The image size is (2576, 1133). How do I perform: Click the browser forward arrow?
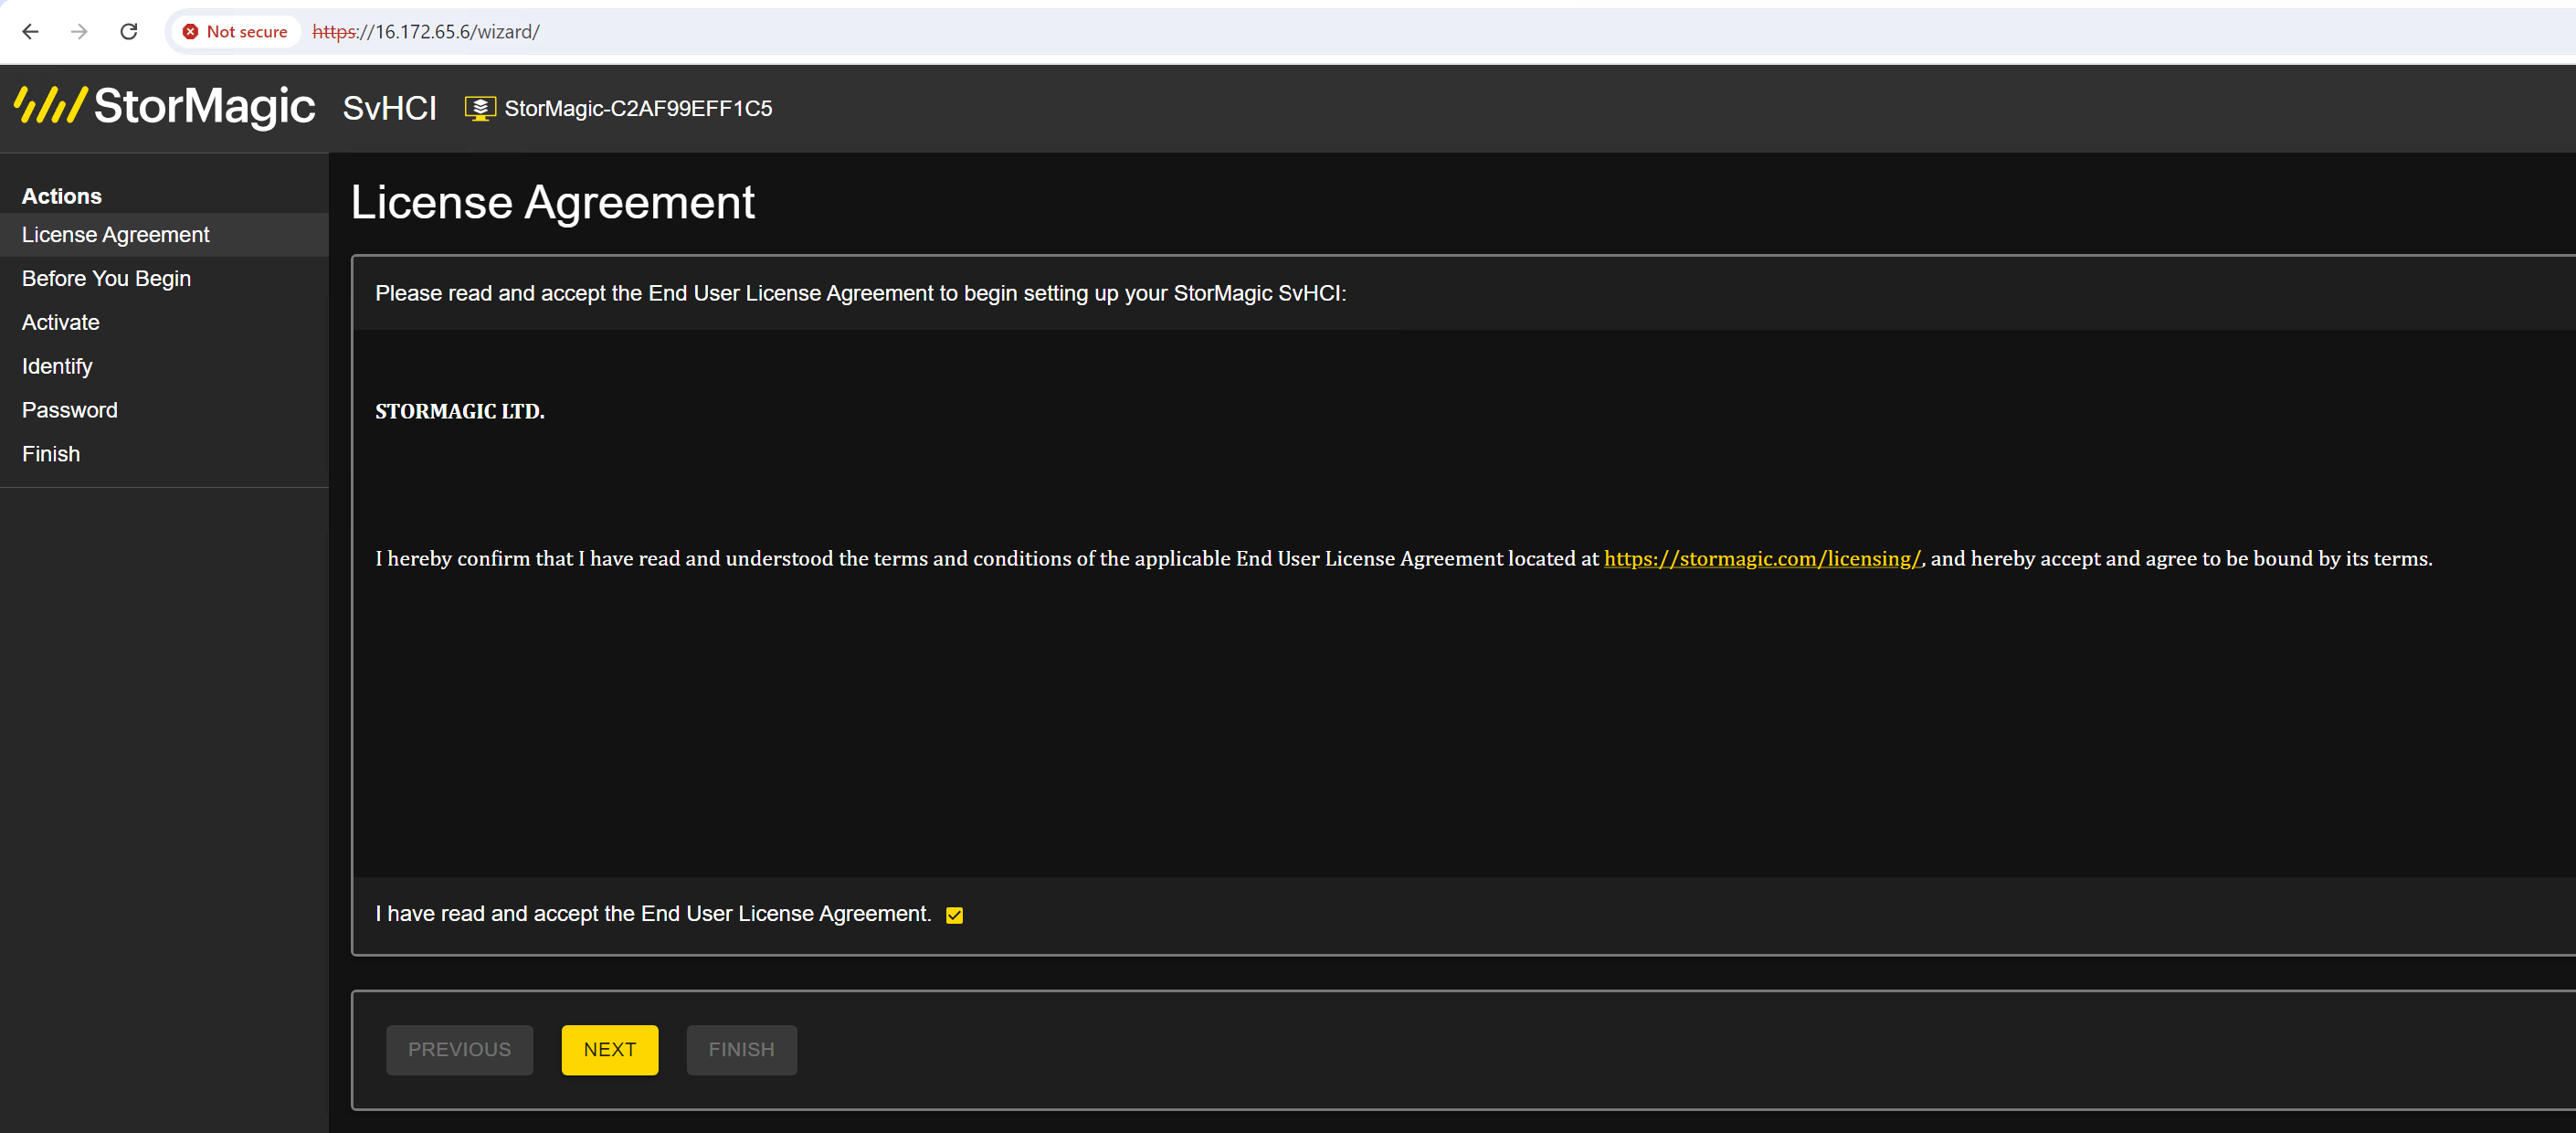pyautogui.click(x=79, y=32)
